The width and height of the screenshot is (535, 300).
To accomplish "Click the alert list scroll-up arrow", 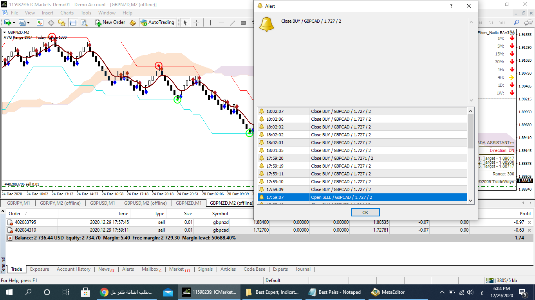I will coord(471,111).
